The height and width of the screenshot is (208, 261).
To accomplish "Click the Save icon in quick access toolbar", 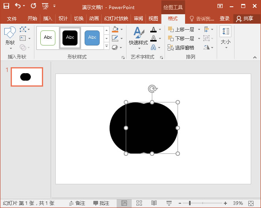I will click(6, 6).
